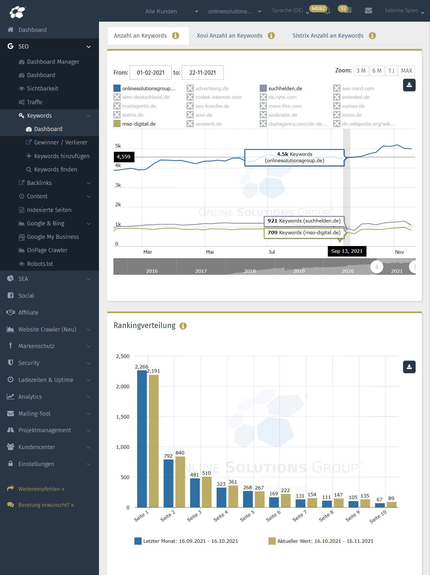This screenshot has width=430, height=575.
Task: Enable seo-nerd.com series in legend
Action: pos(354,88)
